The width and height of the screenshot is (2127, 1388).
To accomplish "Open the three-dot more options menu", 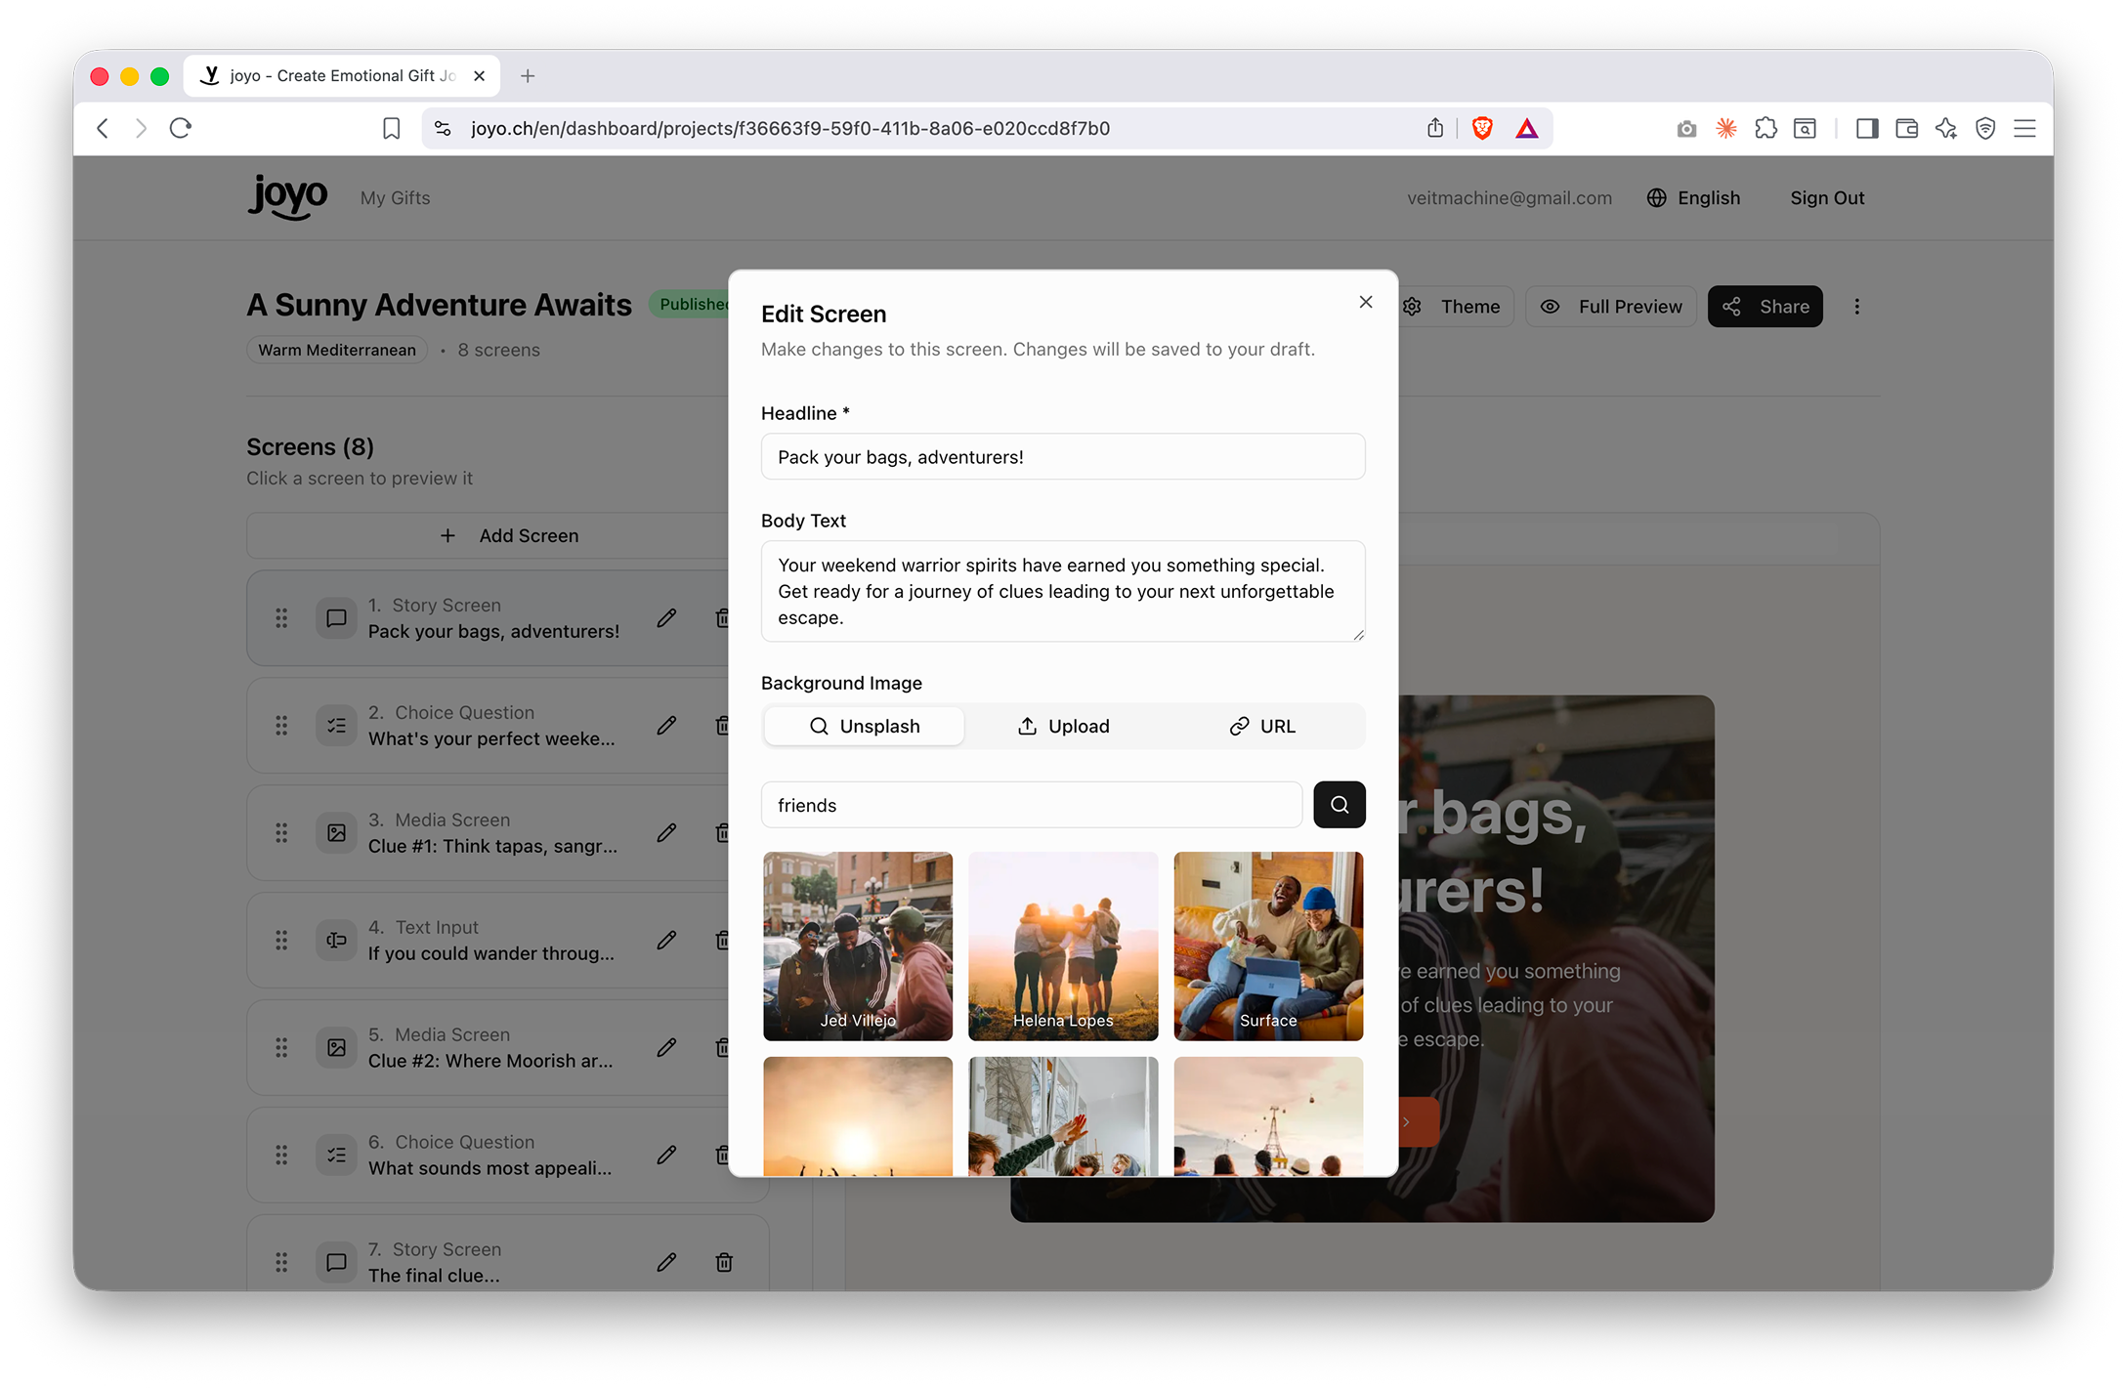I will [x=1856, y=307].
